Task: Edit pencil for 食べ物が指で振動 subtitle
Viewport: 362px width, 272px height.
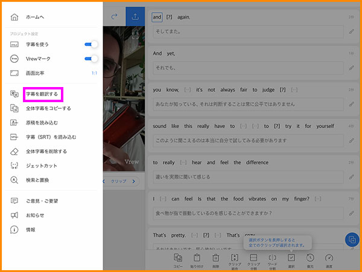Action: tap(351, 213)
